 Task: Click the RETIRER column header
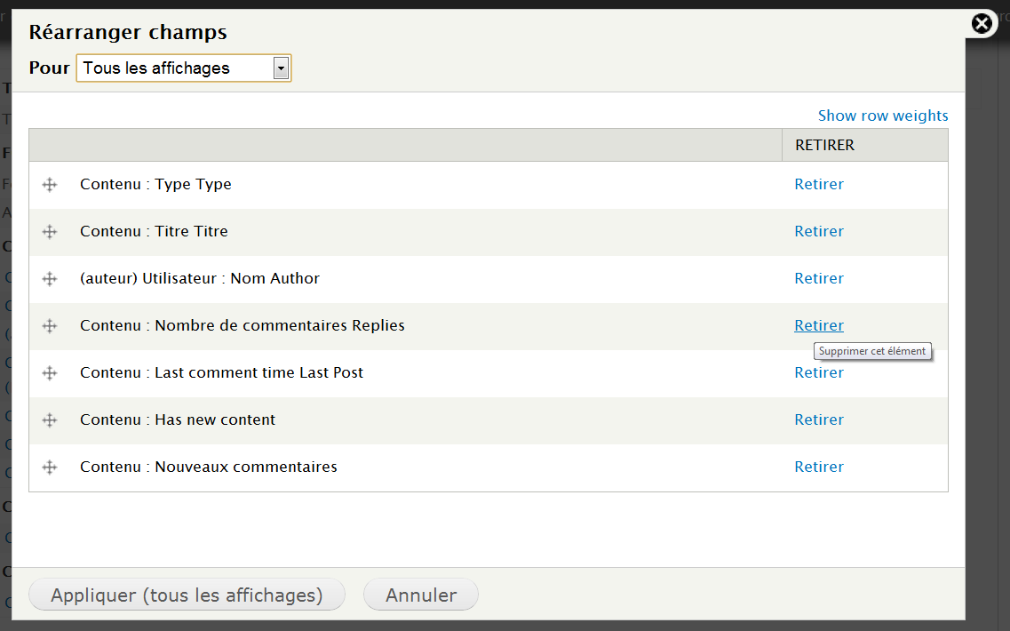824,146
